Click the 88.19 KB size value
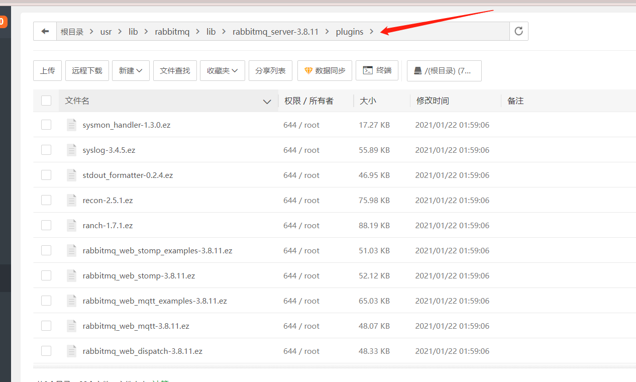Viewport: 636px width, 382px height. point(374,225)
